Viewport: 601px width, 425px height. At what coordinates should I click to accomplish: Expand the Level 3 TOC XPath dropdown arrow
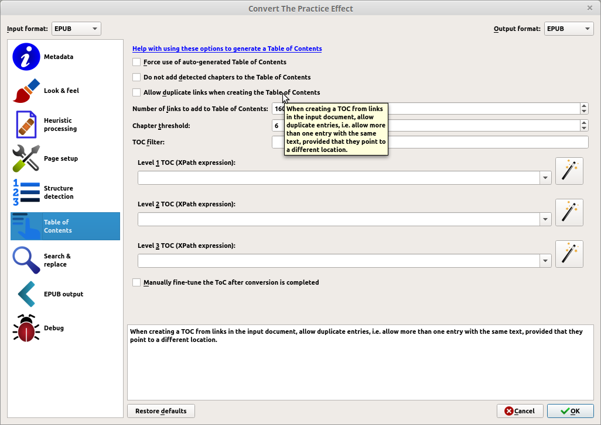[545, 261]
